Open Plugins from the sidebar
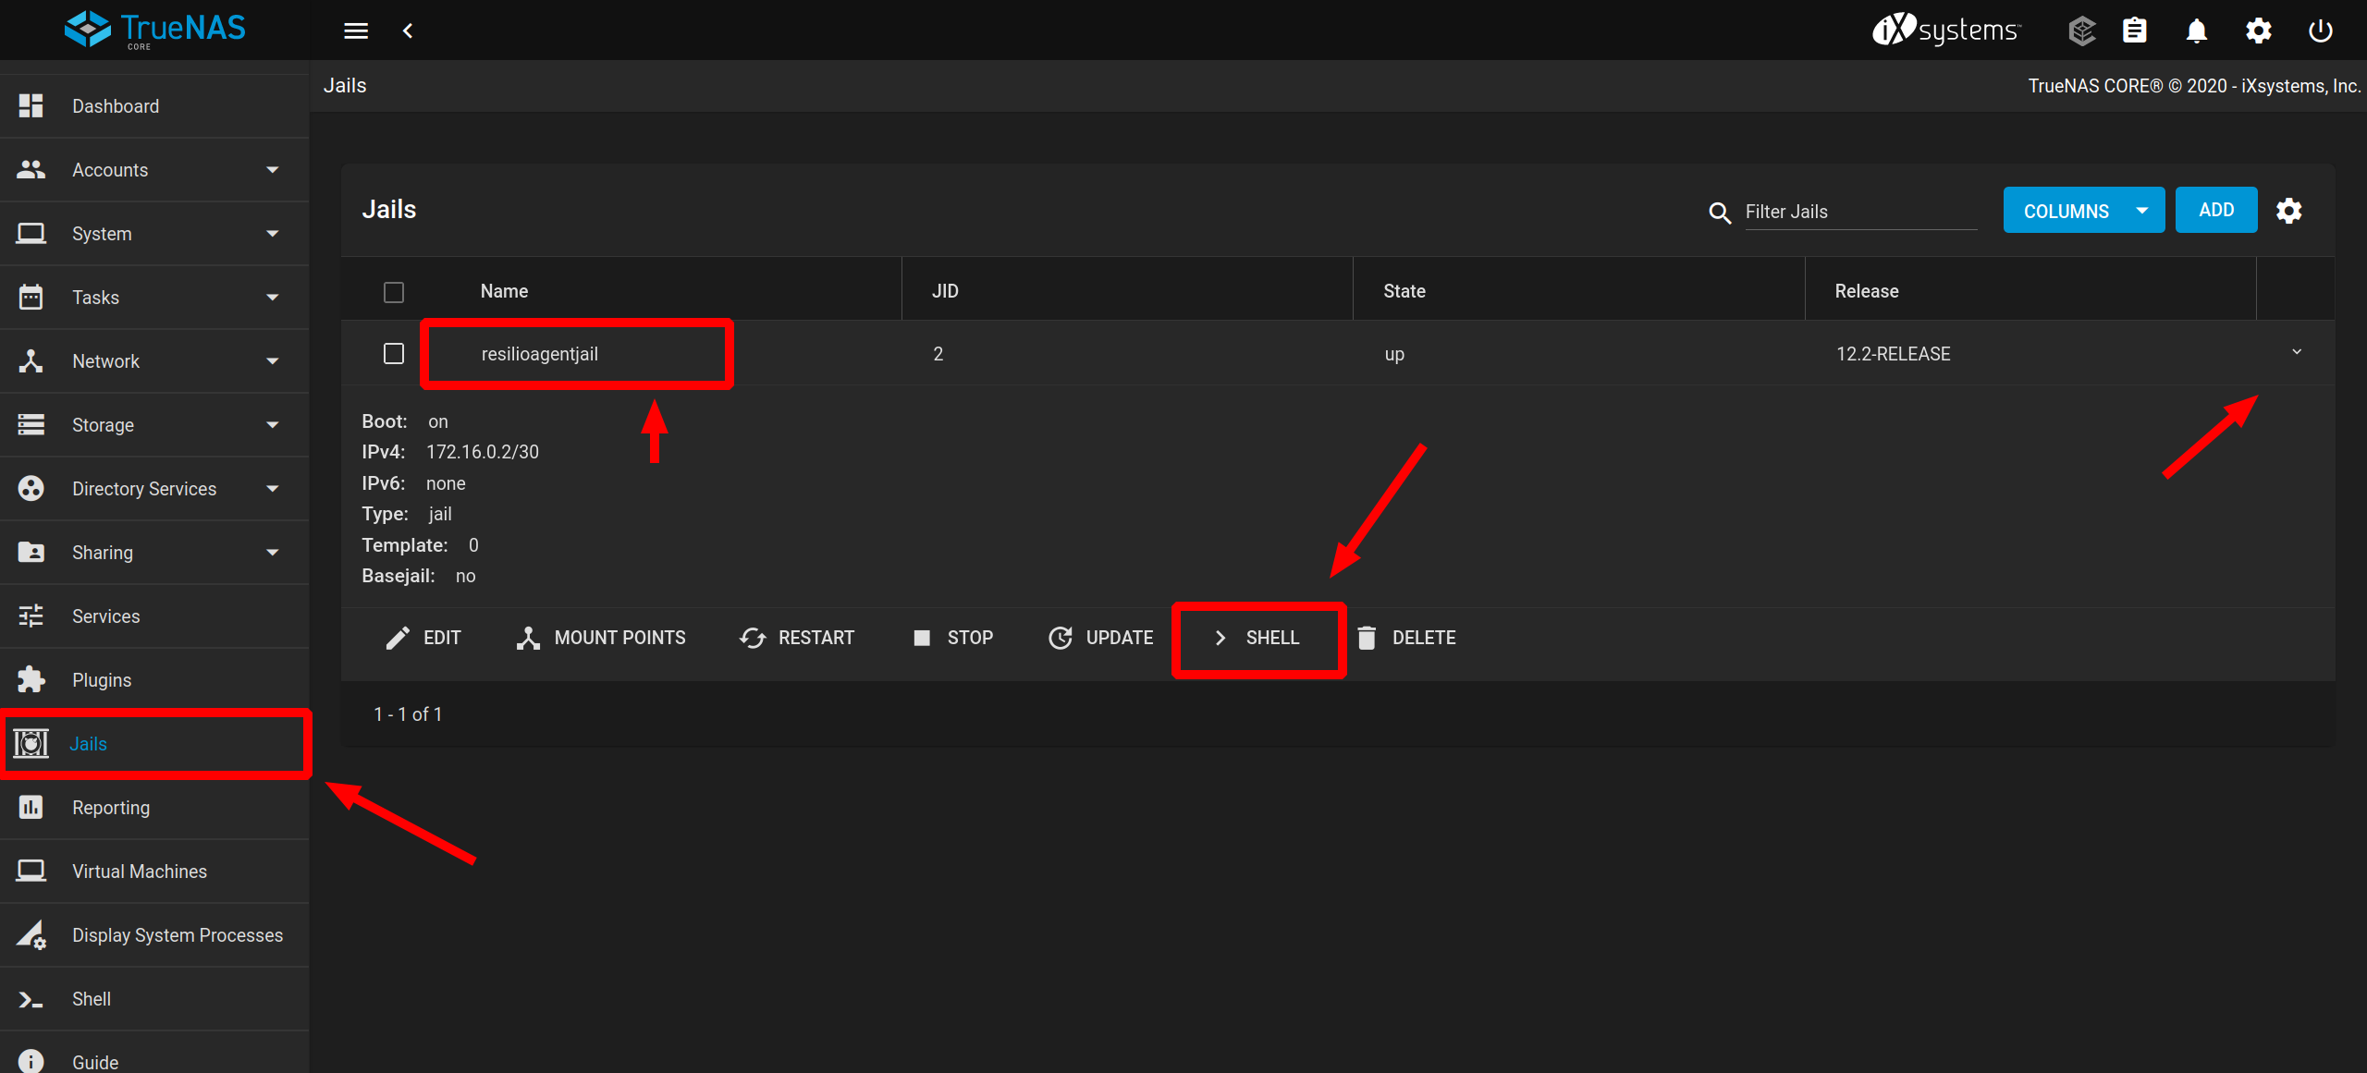This screenshot has height=1073, width=2367. pyautogui.click(x=102, y=680)
